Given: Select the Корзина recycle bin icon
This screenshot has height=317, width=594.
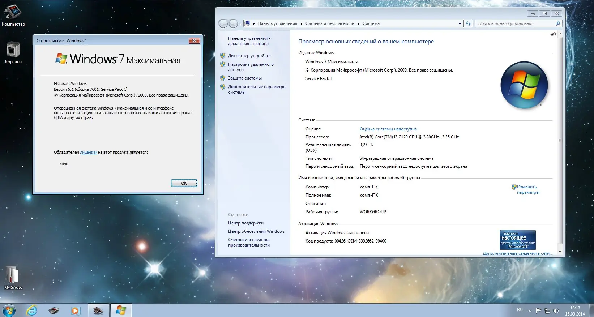Looking at the screenshot, I should (13, 53).
